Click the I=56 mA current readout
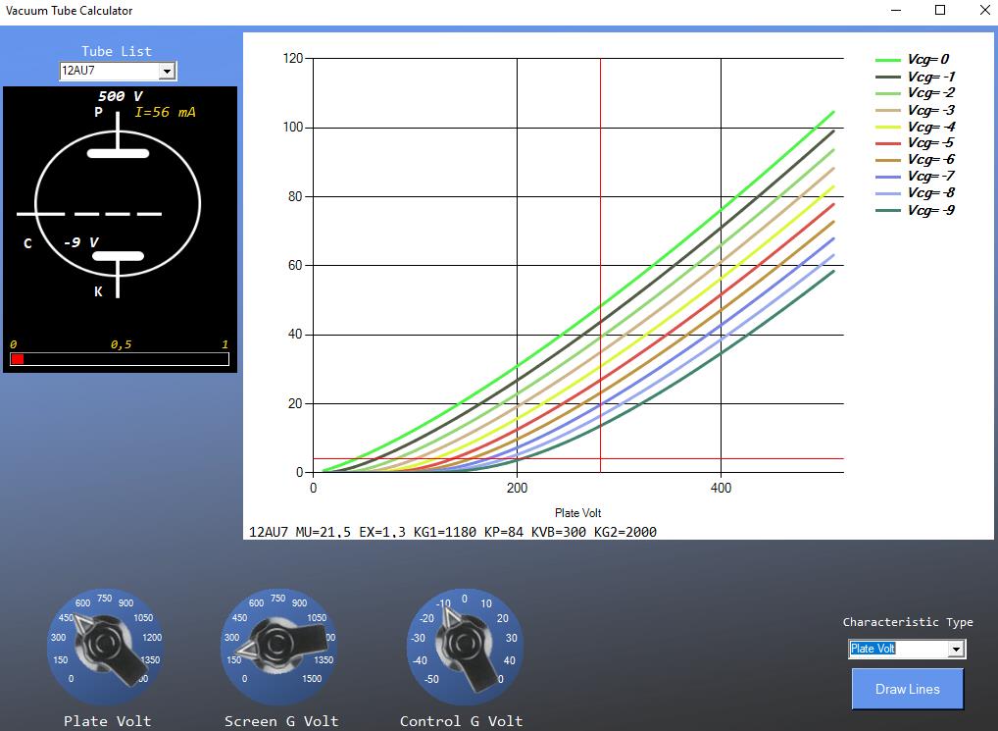 (x=165, y=113)
